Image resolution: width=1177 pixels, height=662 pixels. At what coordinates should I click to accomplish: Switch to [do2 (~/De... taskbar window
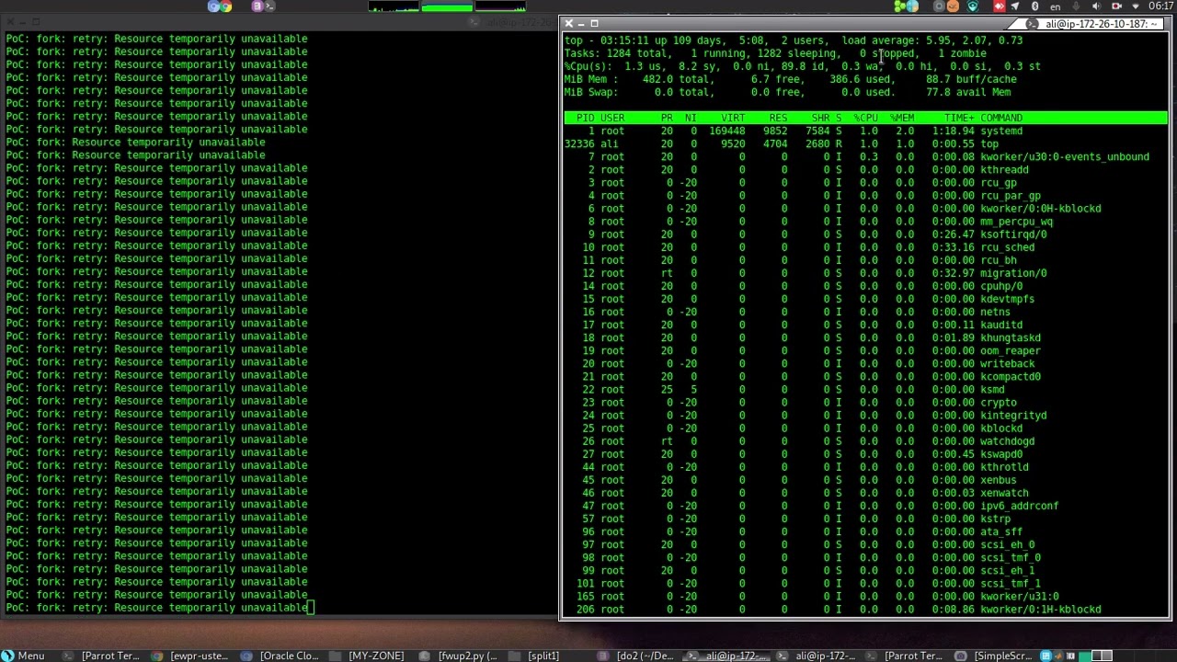click(x=636, y=656)
